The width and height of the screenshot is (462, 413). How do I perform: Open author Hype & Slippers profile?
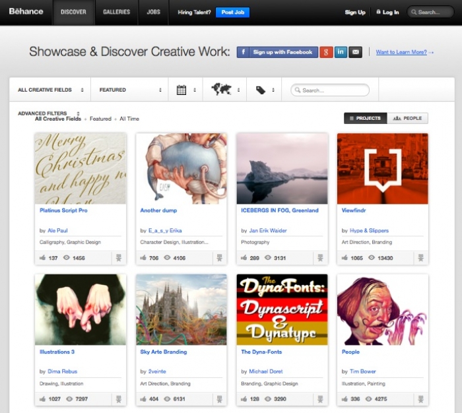[369, 230]
